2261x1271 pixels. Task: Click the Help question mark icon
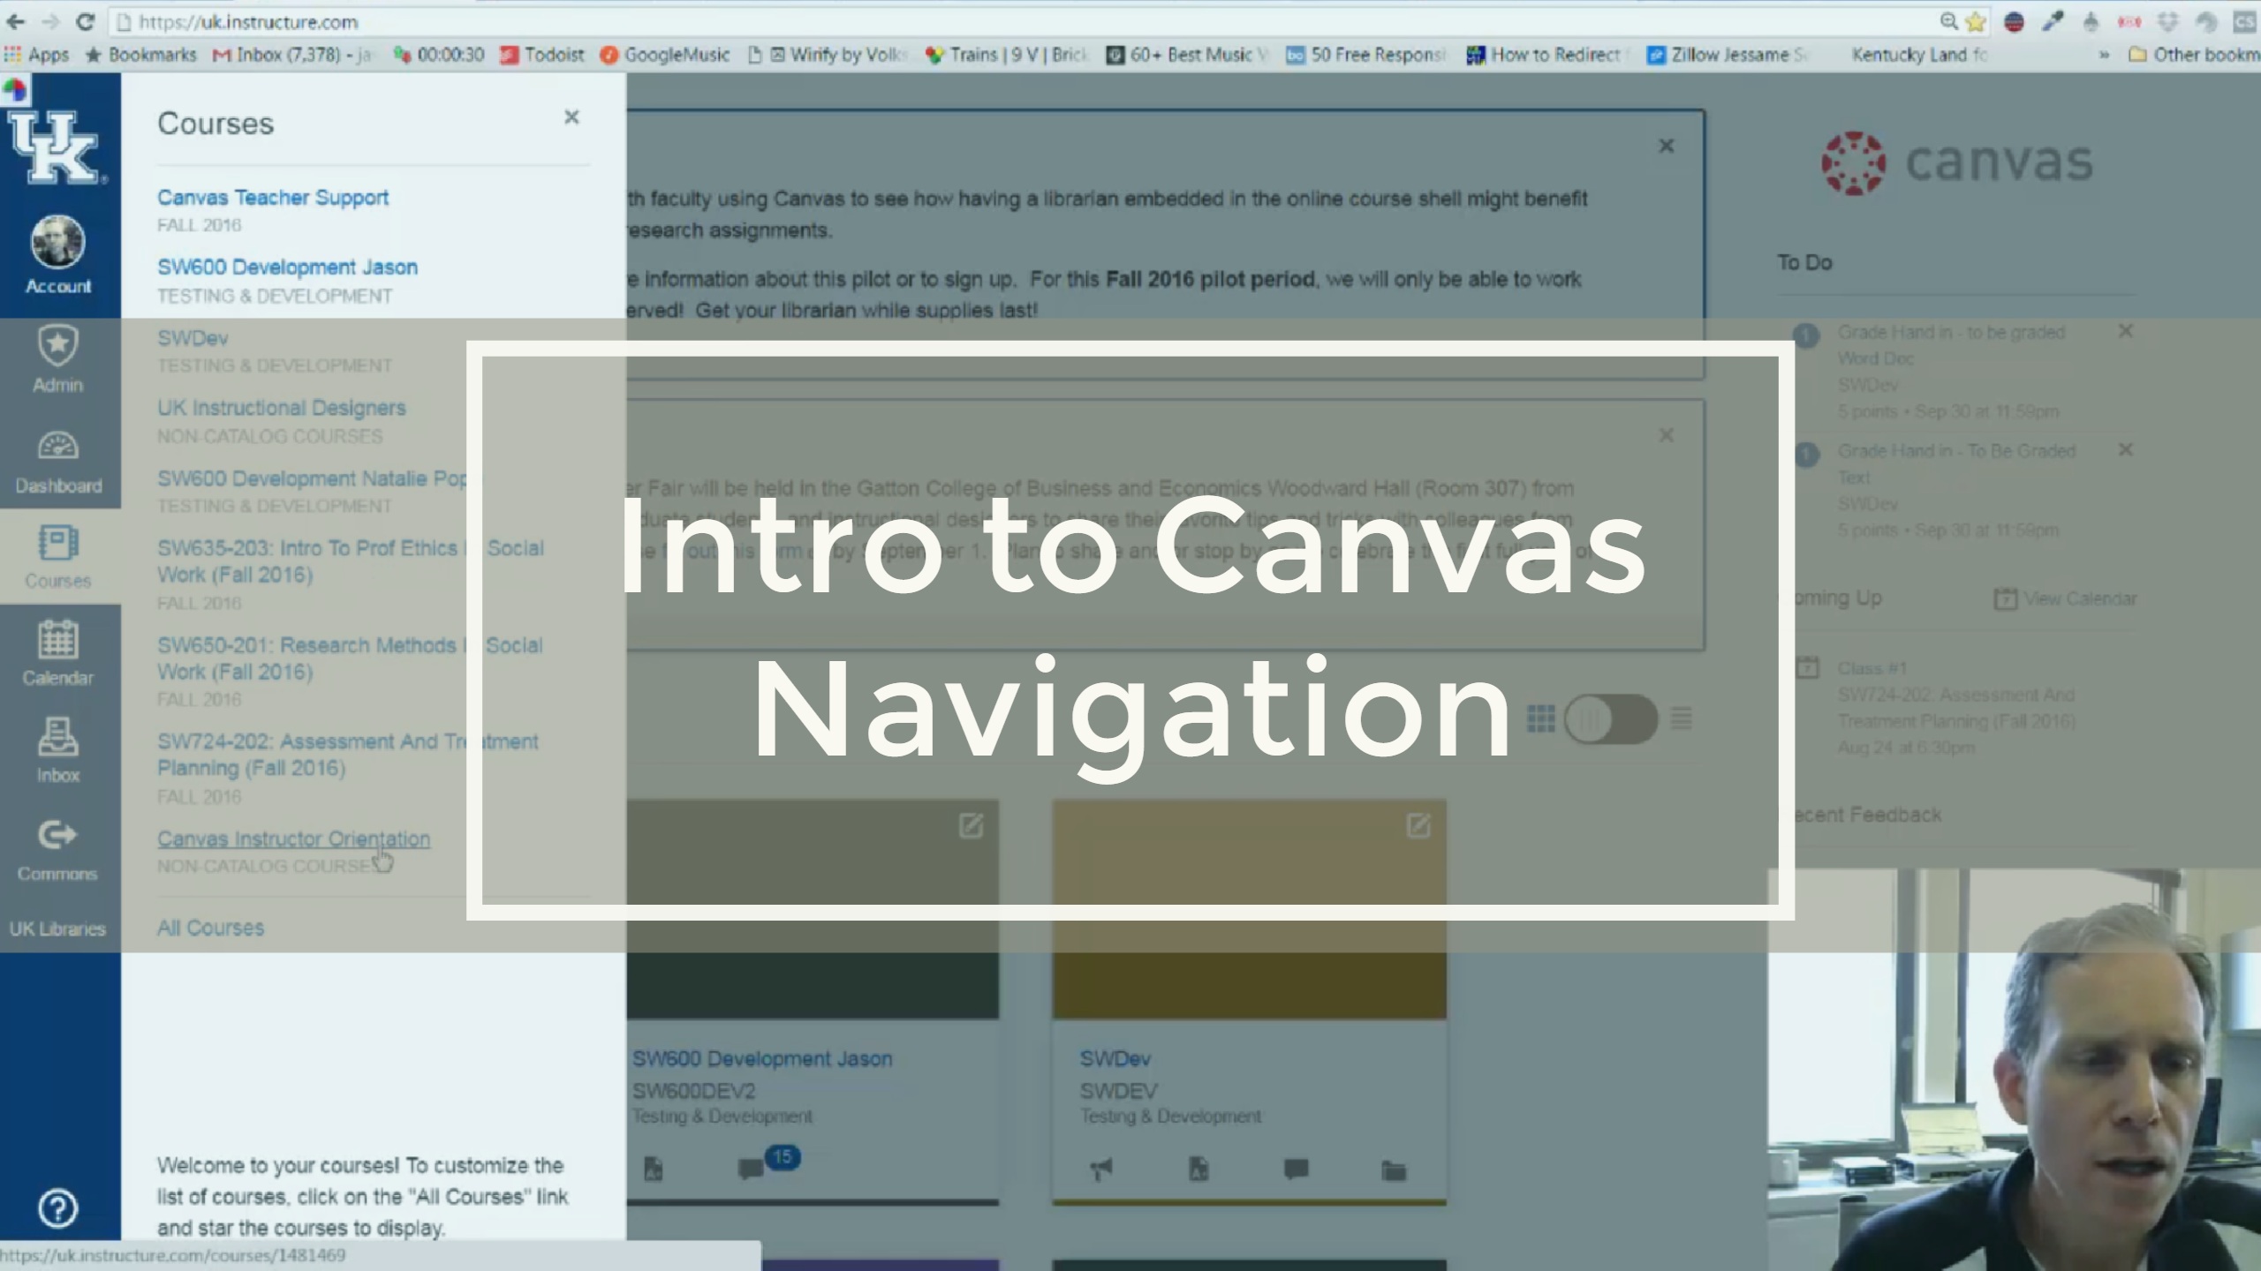point(57,1210)
